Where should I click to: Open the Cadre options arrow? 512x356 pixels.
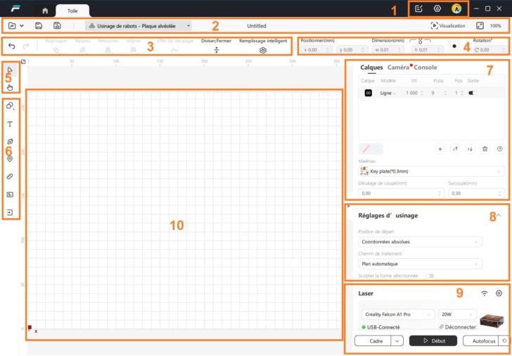pos(397,341)
